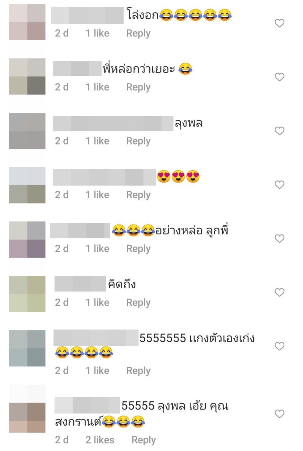Image resolution: width=303 pixels, height=451 pixels.
Task: Reply to the "โล่งอก" comment
Action: [138, 33]
